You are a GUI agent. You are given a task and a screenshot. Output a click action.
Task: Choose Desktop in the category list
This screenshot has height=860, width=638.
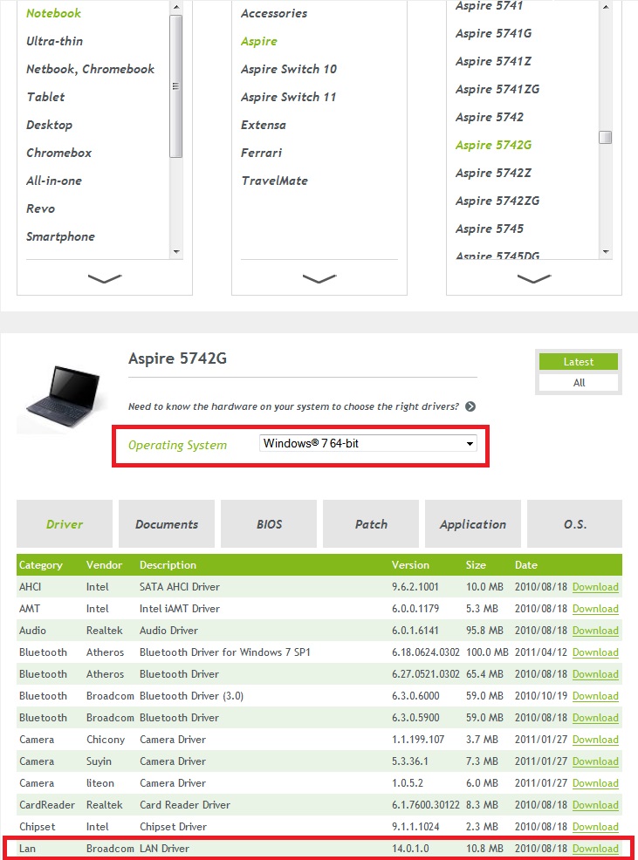tap(50, 125)
